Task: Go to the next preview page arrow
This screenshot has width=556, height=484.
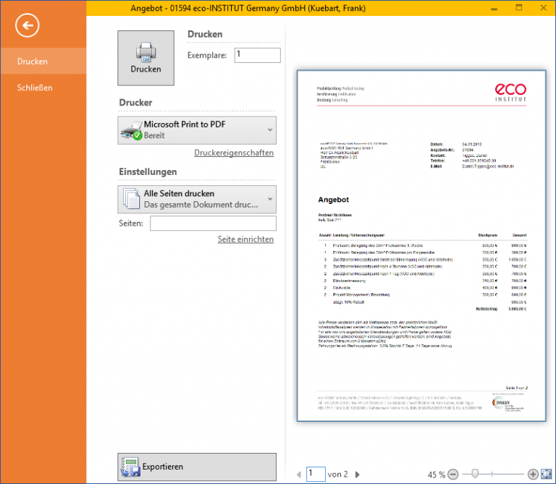Action: tap(357, 475)
